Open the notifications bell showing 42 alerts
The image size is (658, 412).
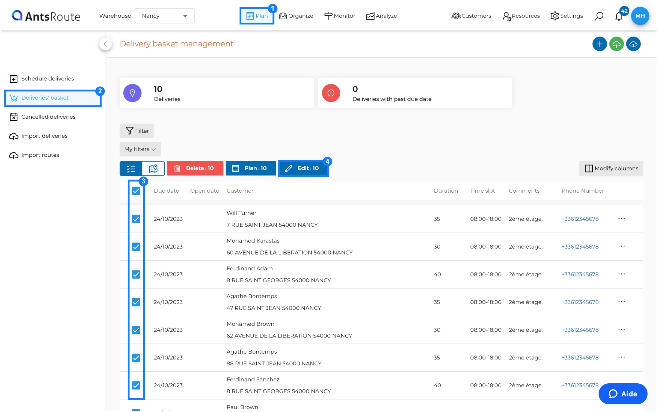[x=619, y=16]
